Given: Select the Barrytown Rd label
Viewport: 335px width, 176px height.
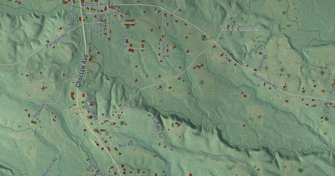Looking at the screenshot, I should 265,81.
